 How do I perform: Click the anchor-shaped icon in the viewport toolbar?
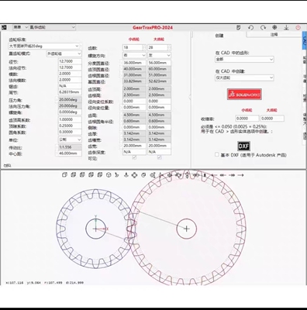click(x=126, y=175)
